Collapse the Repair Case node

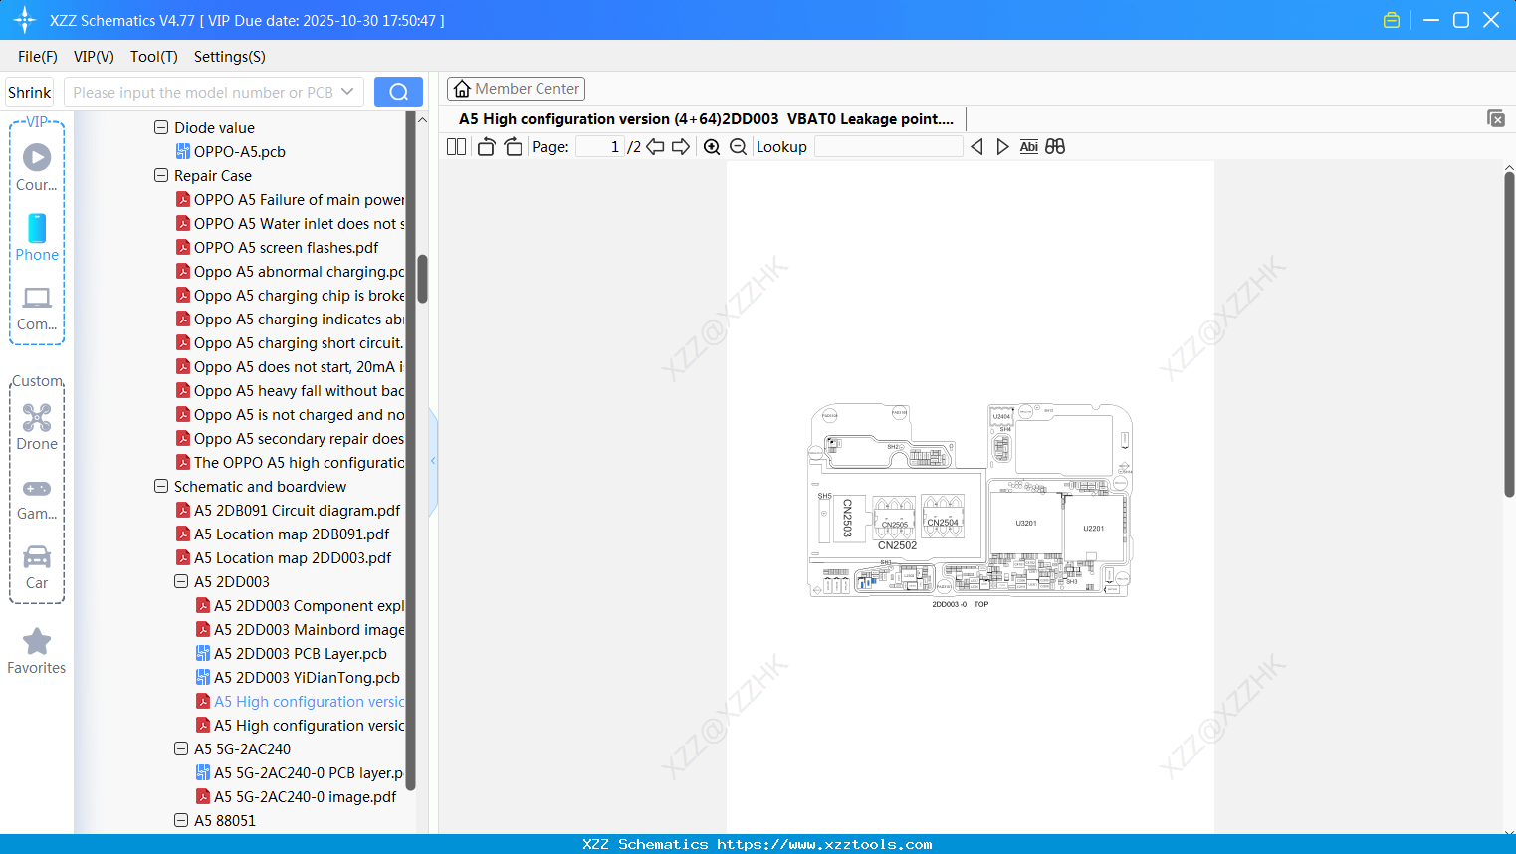tap(161, 176)
